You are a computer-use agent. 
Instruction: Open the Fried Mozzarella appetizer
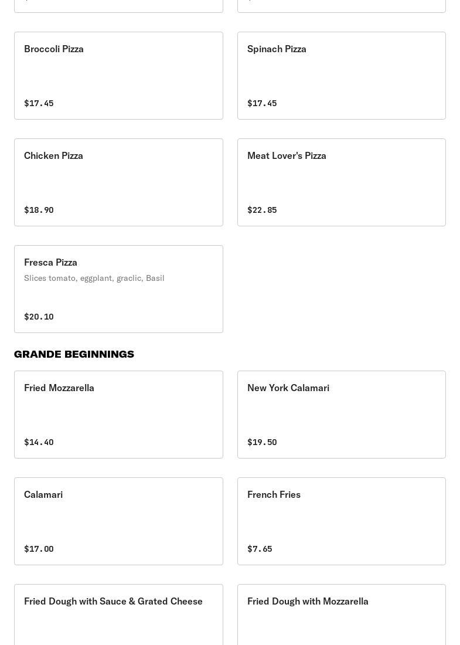[118, 415]
